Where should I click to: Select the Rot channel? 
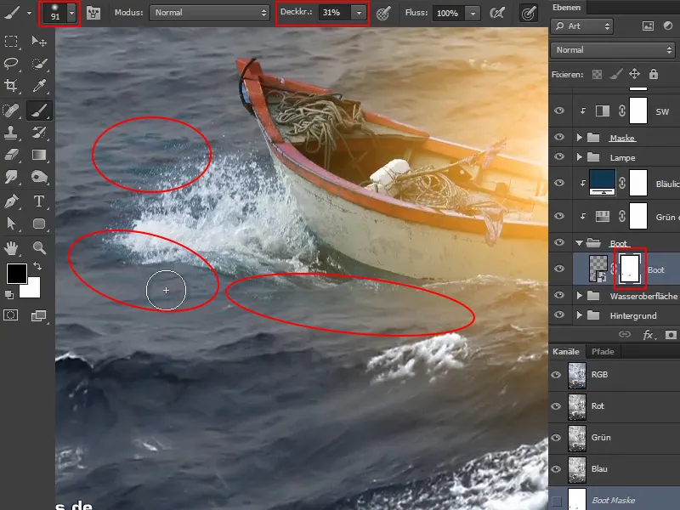(614, 406)
